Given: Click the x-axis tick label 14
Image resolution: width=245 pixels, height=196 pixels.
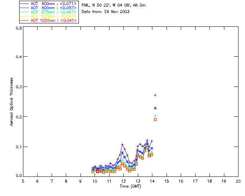Looking at the screenshot, I should point(152,181).
